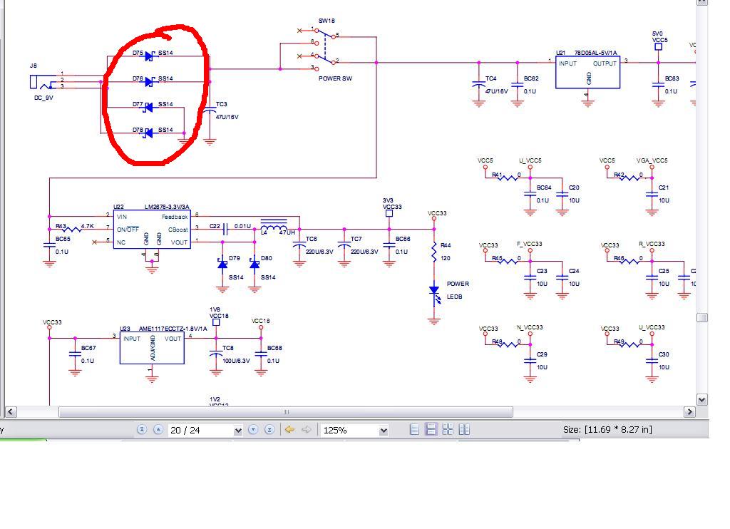Click the vertical scrollbar thumb
The height and width of the screenshot is (529, 730).
click(702, 317)
